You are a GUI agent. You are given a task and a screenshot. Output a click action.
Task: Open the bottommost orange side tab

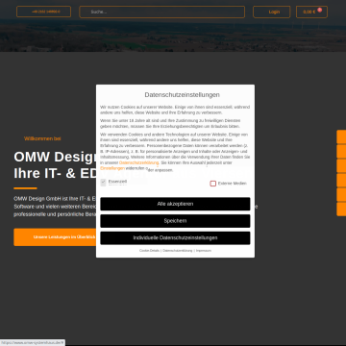[x=341, y=209]
